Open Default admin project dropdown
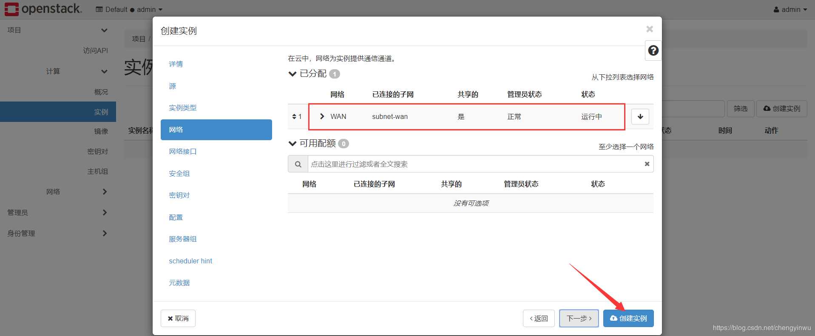The width and height of the screenshot is (815, 336). (x=129, y=9)
